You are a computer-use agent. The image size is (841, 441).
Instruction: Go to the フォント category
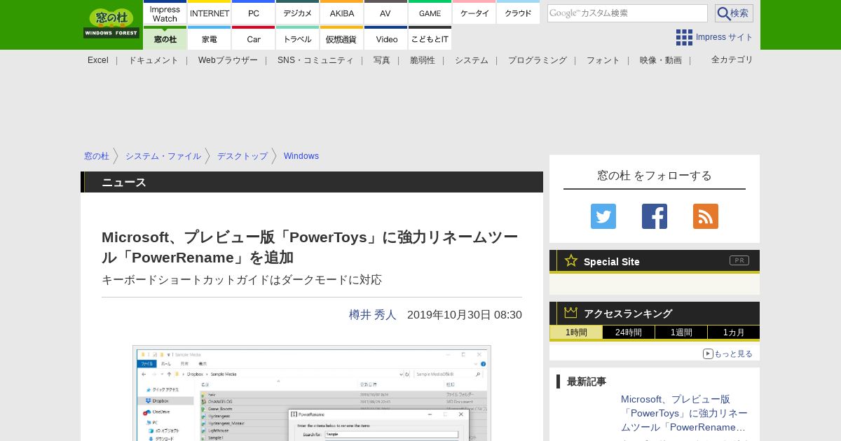[603, 60]
